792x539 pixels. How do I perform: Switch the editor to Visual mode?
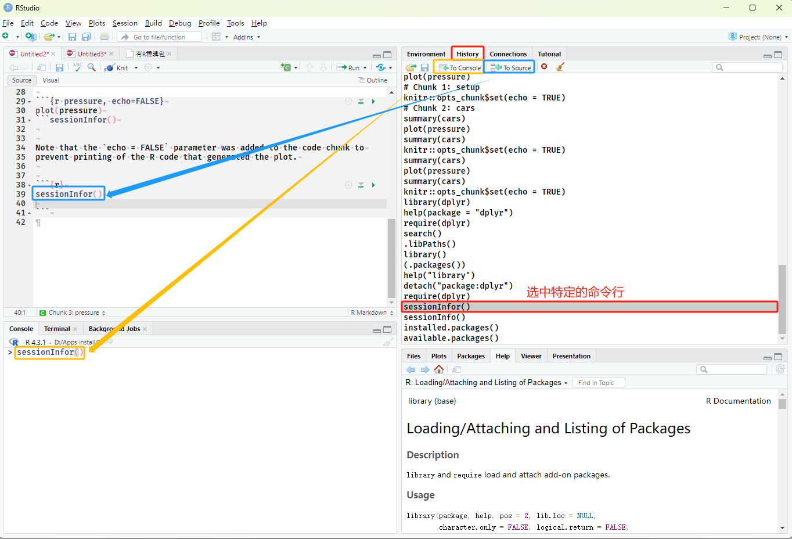(51, 80)
